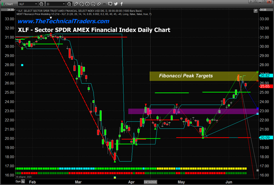Click the 04/14/2020 date marker

[x=150, y=182]
